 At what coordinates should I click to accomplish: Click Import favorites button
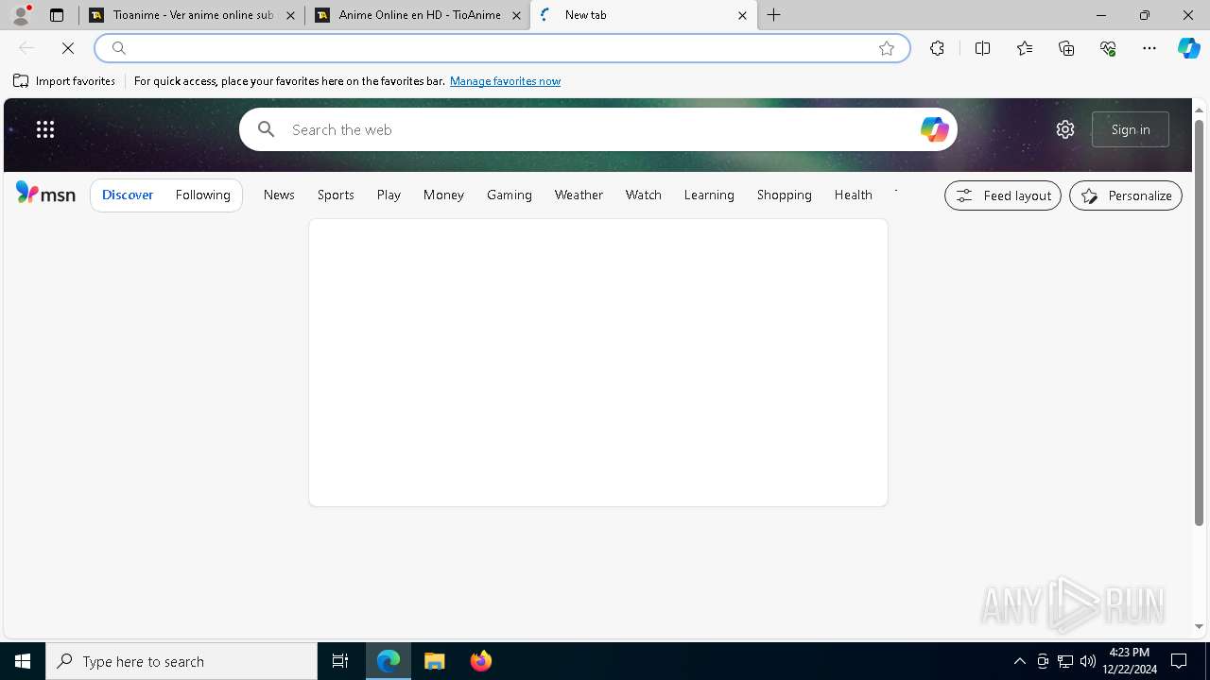[x=64, y=81]
